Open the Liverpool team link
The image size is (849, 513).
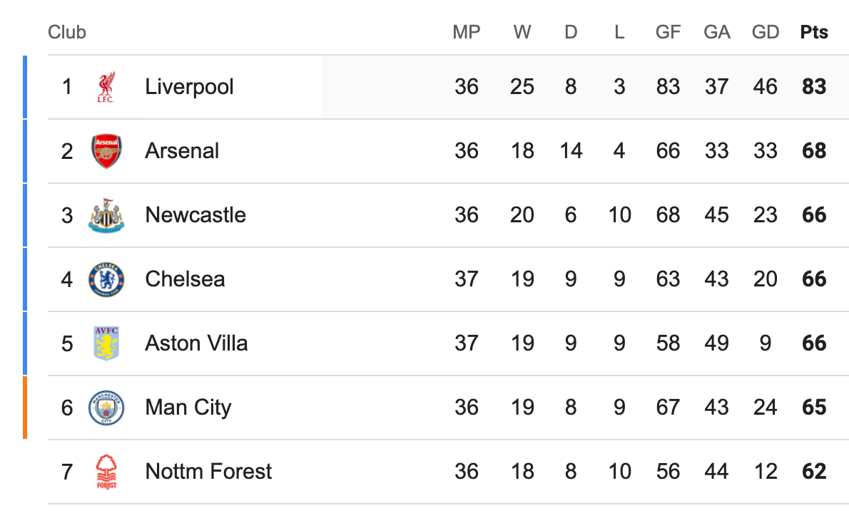click(189, 86)
